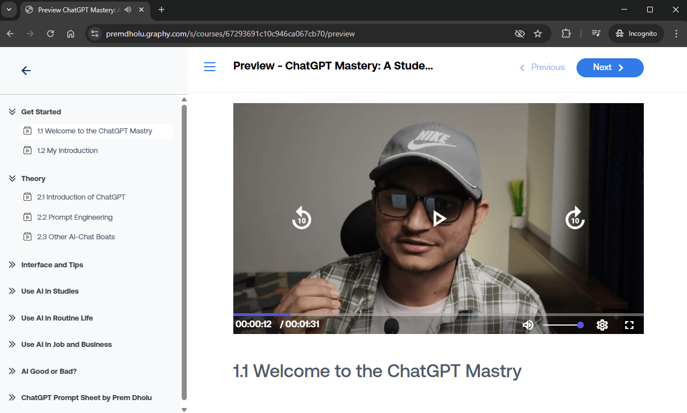Image resolution: width=687 pixels, height=413 pixels.
Task: Go back using sidebar arrow
Action: coord(26,71)
